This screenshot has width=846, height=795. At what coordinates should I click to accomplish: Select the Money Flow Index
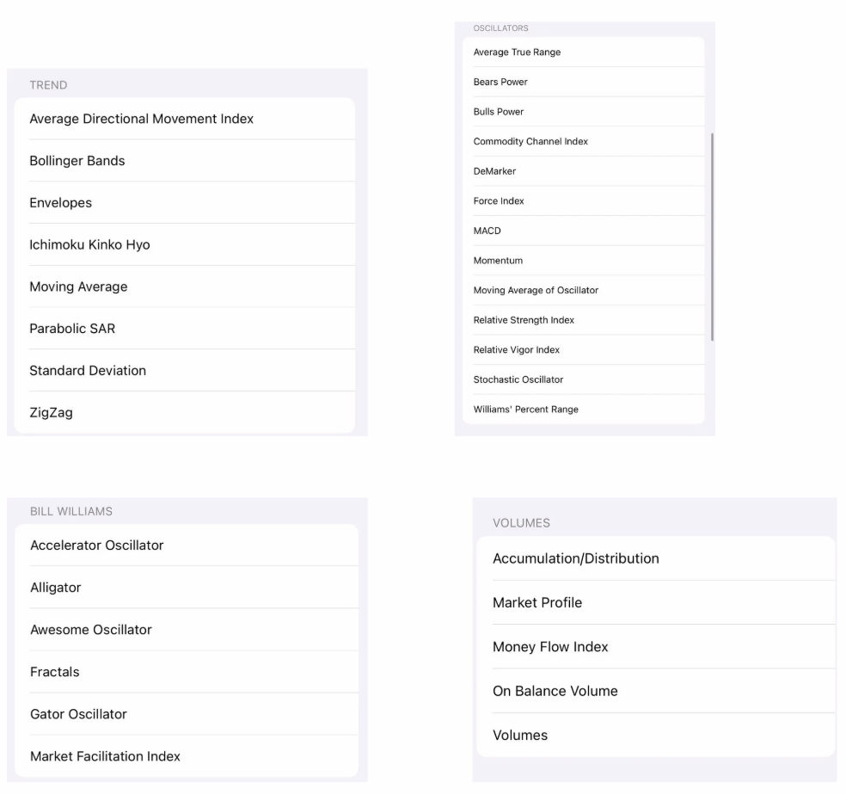coord(550,647)
